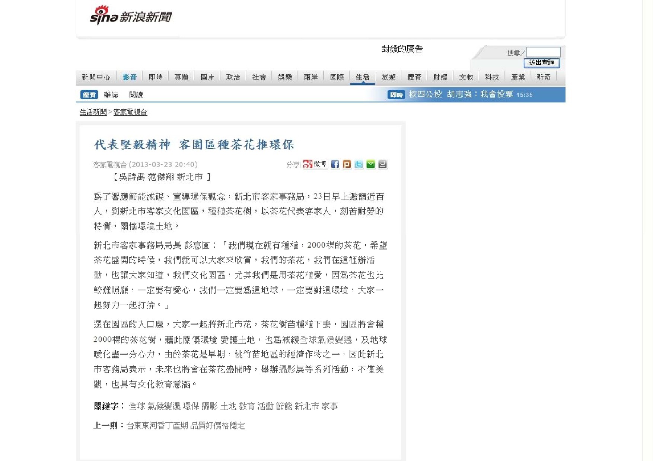This screenshot has width=653, height=461.
Task: Click byline 吳詩禹 范傑翔 新北市
Action: (x=161, y=177)
